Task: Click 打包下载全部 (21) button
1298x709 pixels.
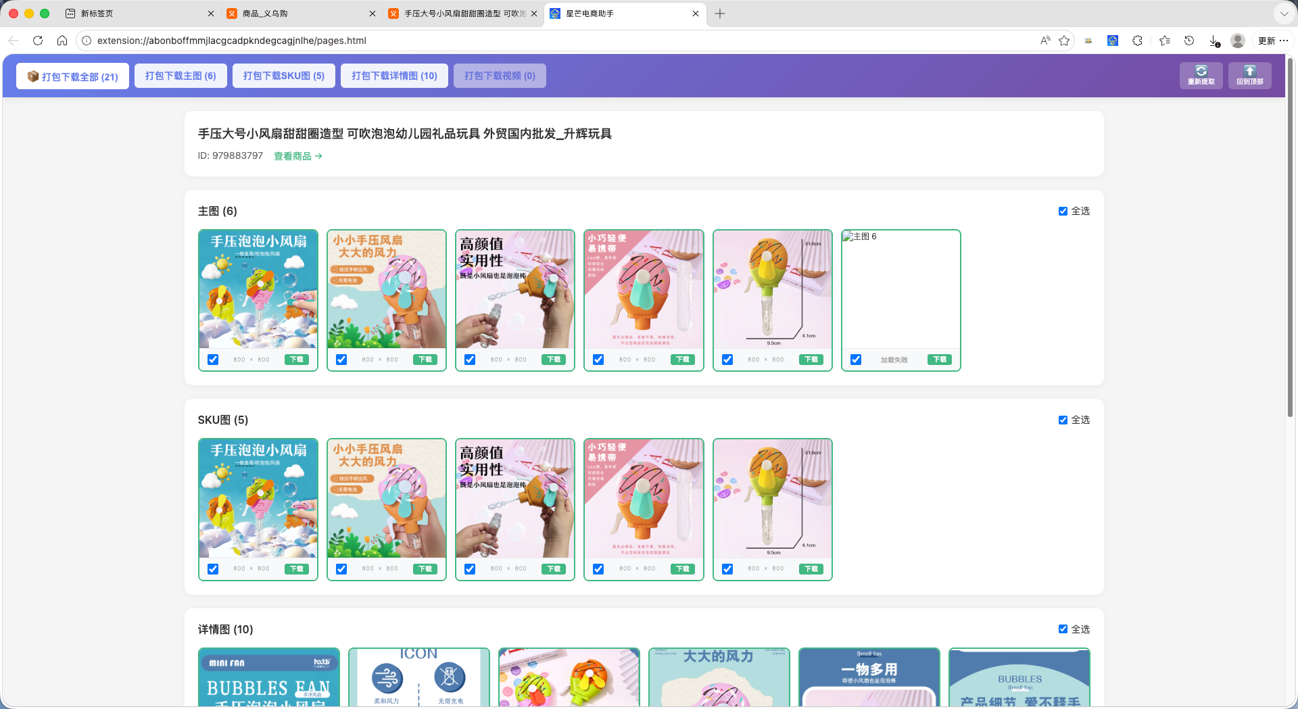Action: tap(72, 76)
